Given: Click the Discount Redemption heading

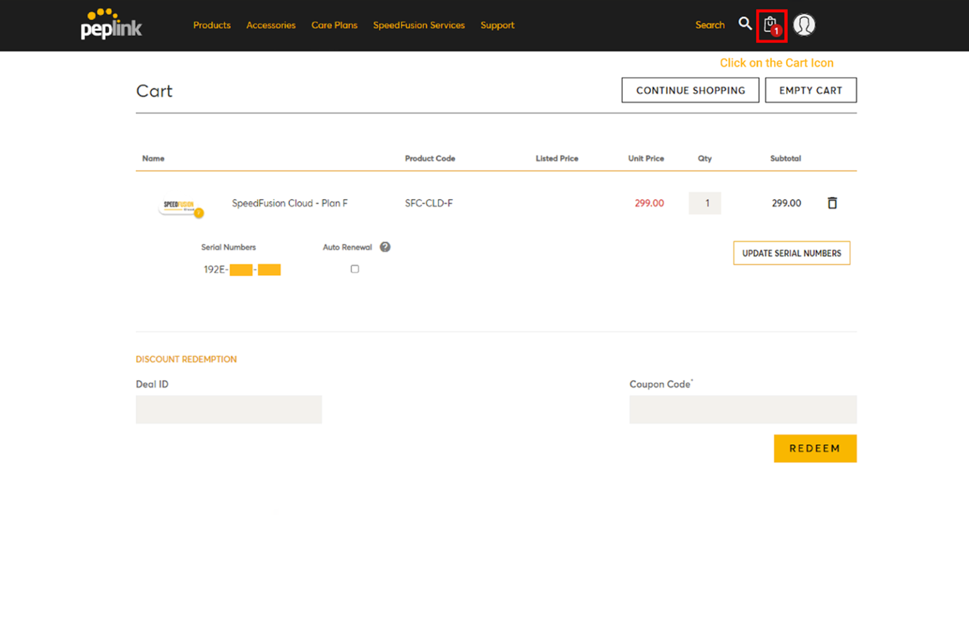Looking at the screenshot, I should (186, 359).
